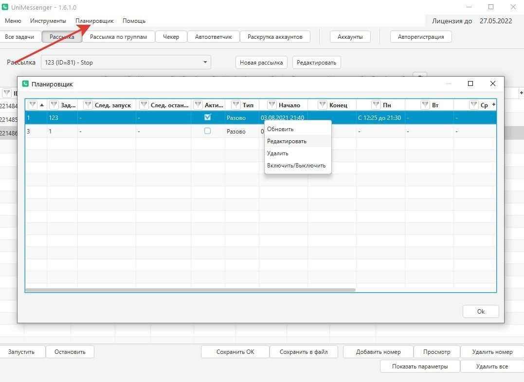Screen dimensions: 524x382
Task: Open the filter for the След. запуск column
Action: 88,105
